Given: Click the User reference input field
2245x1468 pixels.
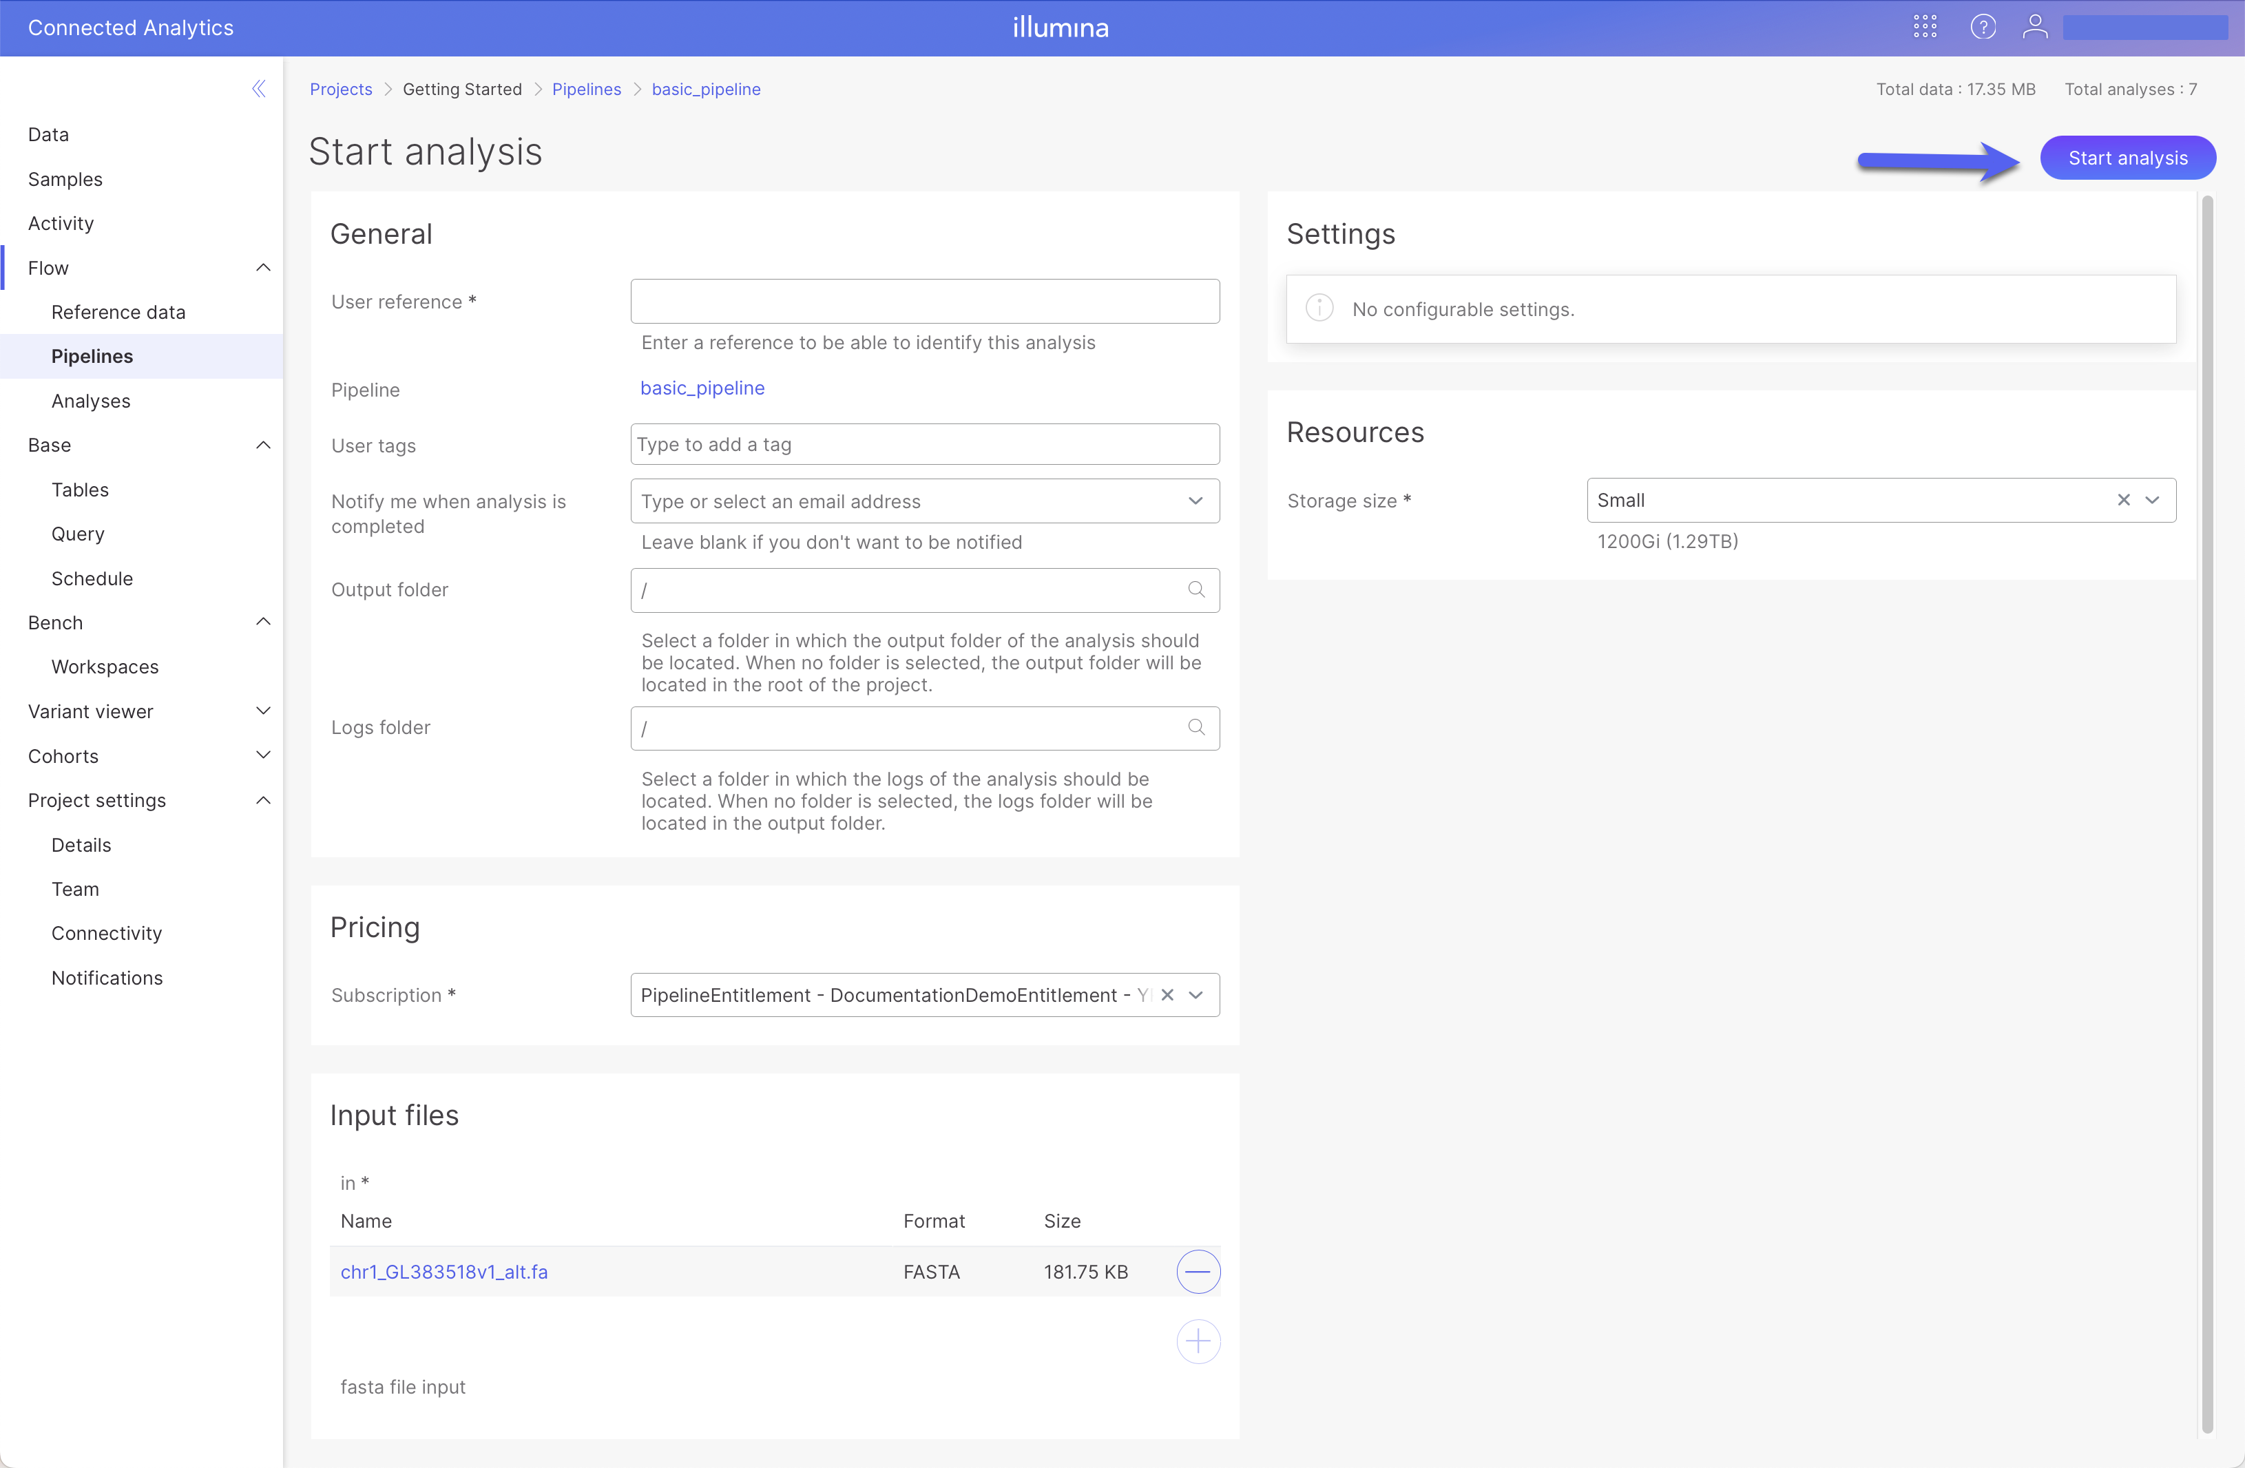Looking at the screenshot, I should pyautogui.click(x=924, y=302).
